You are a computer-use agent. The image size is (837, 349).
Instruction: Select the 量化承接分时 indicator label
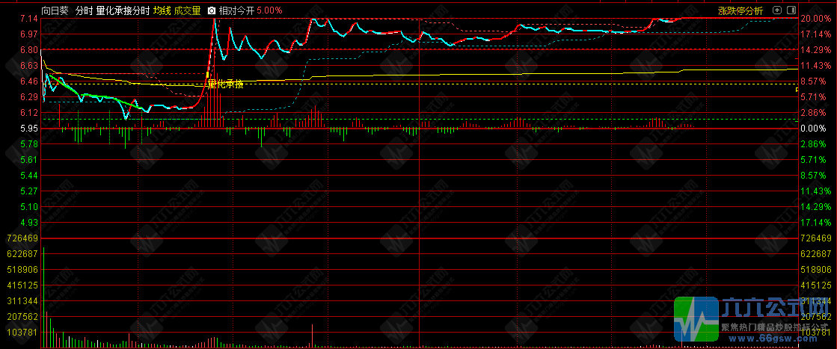123,10
